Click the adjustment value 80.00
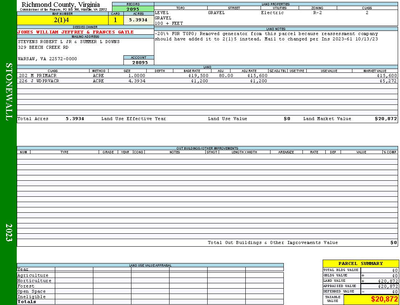 (226, 76)
